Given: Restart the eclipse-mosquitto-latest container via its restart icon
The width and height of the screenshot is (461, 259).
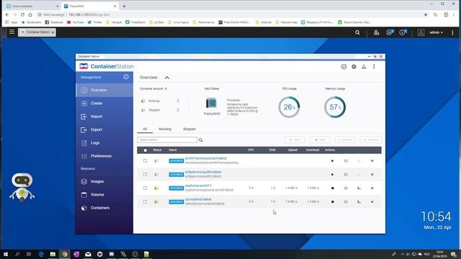Looking at the screenshot, I should tap(346, 174).
